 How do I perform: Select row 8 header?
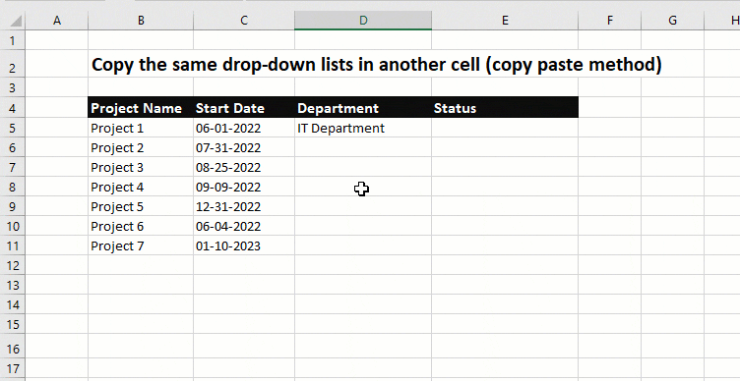(12, 187)
